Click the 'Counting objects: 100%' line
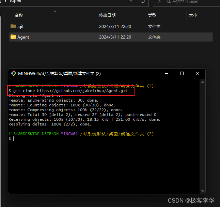Viewport: 220px width, 207px height. 62,105
